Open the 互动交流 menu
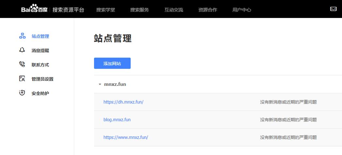Image resolution: width=342 pixels, height=155 pixels. (174, 10)
